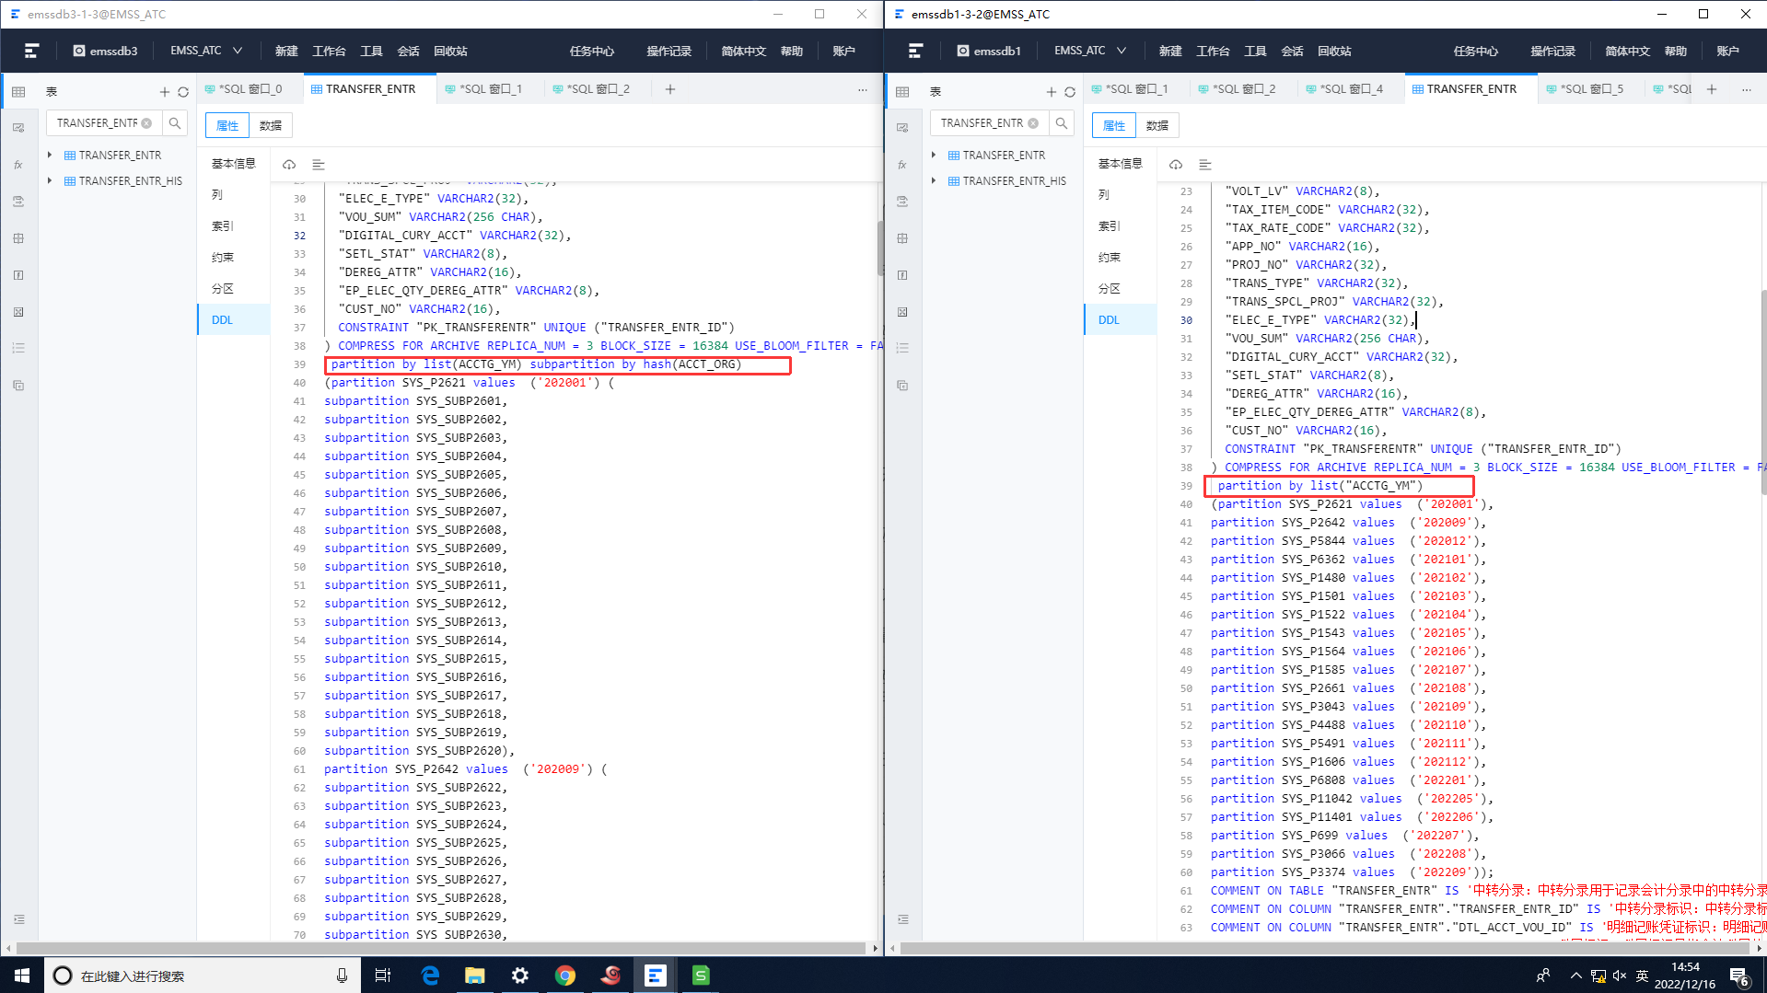Click 新建 in left window toolbar
Viewport: 1767px width, 993px height.
point(286,51)
